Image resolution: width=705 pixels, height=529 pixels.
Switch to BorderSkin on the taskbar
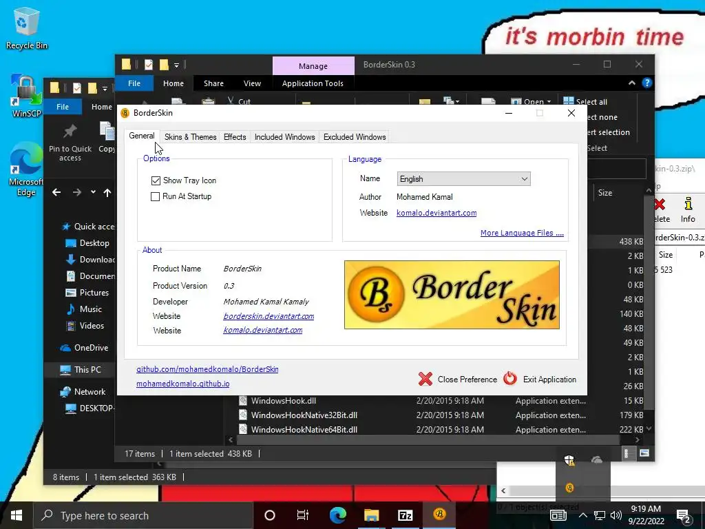point(439,515)
